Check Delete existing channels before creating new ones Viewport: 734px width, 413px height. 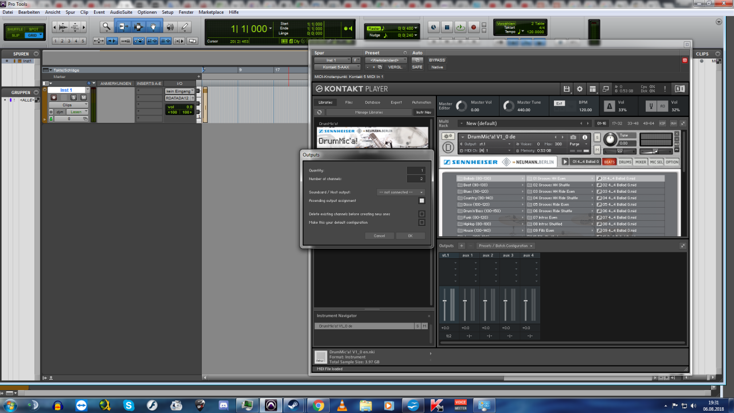tap(421, 214)
